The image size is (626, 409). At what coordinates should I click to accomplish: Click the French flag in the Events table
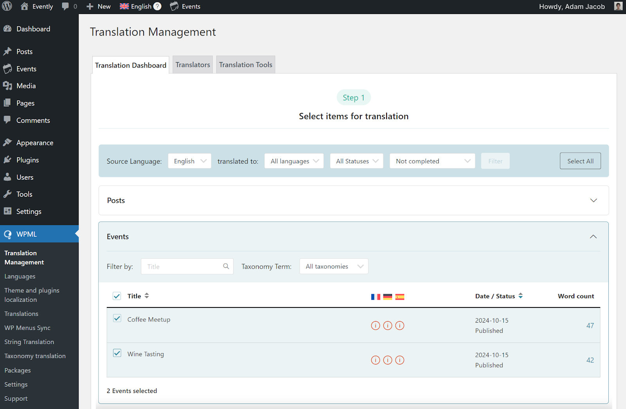[x=376, y=296]
